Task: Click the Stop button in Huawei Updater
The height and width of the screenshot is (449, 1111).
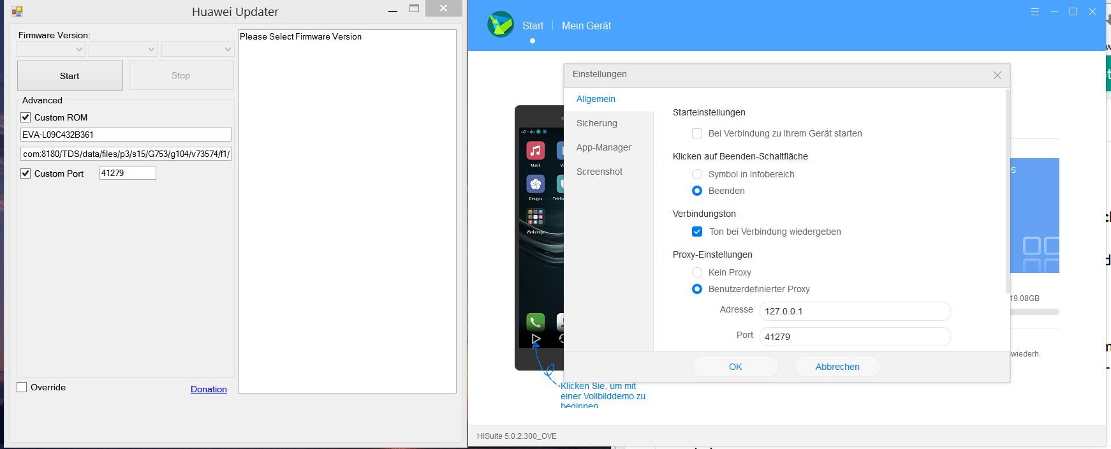Action: (x=181, y=75)
